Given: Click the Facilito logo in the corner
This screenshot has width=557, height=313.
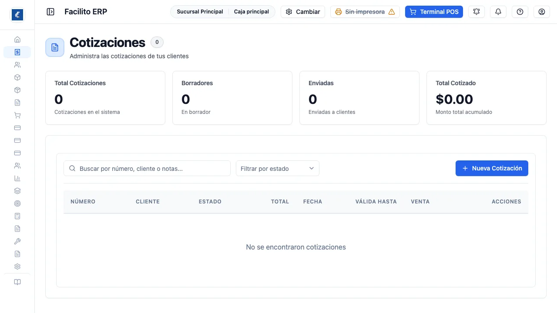Looking at the screenshot, I should coord(17,15).
